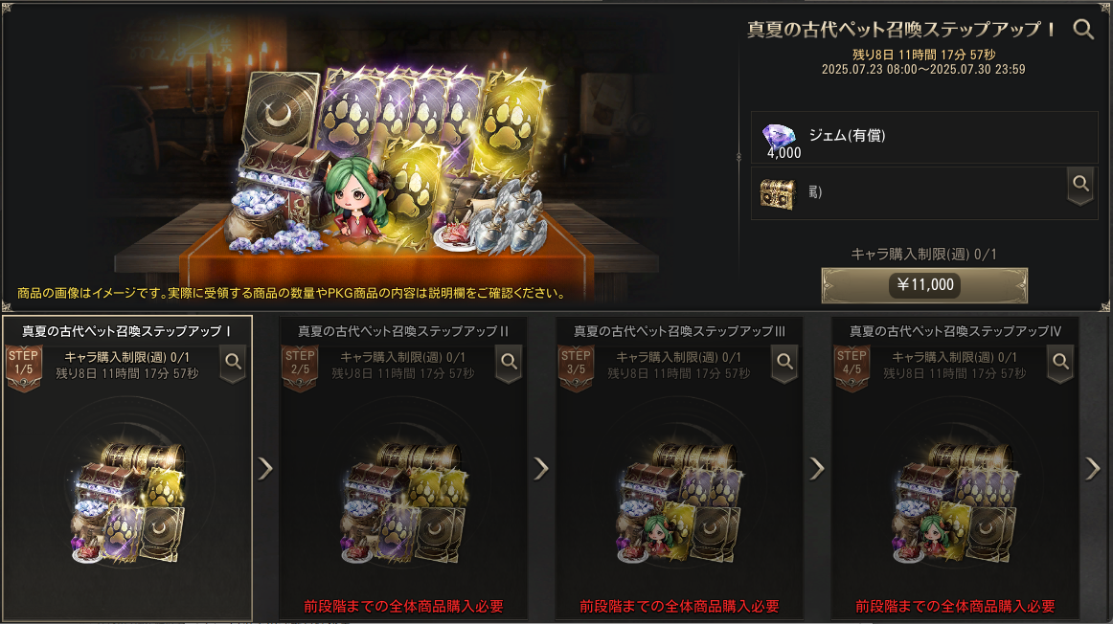Select 真夏の古代ペット召喚ステップアップ I tab
Screen dimensions: 1113x624
127,331
